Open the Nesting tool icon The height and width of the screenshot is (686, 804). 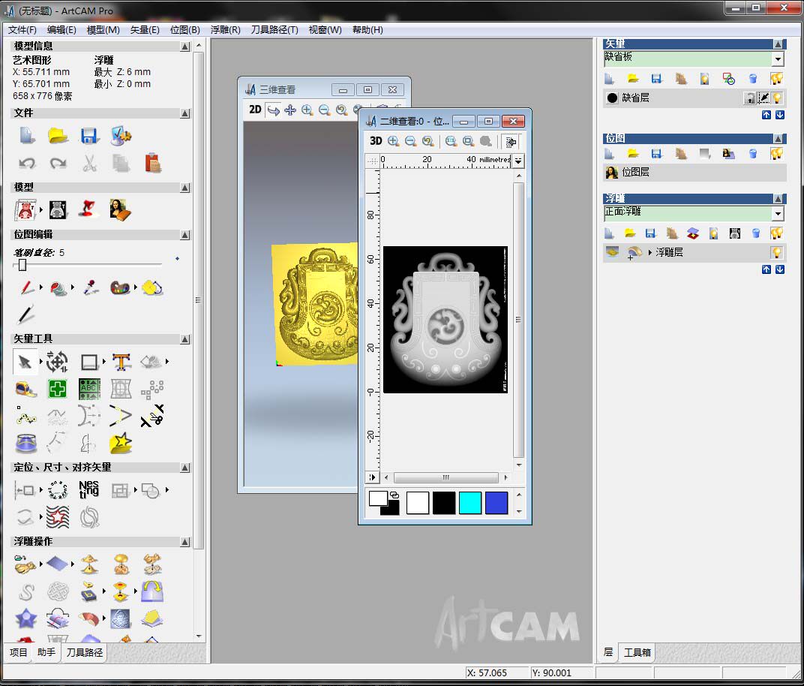pos(88,489)
